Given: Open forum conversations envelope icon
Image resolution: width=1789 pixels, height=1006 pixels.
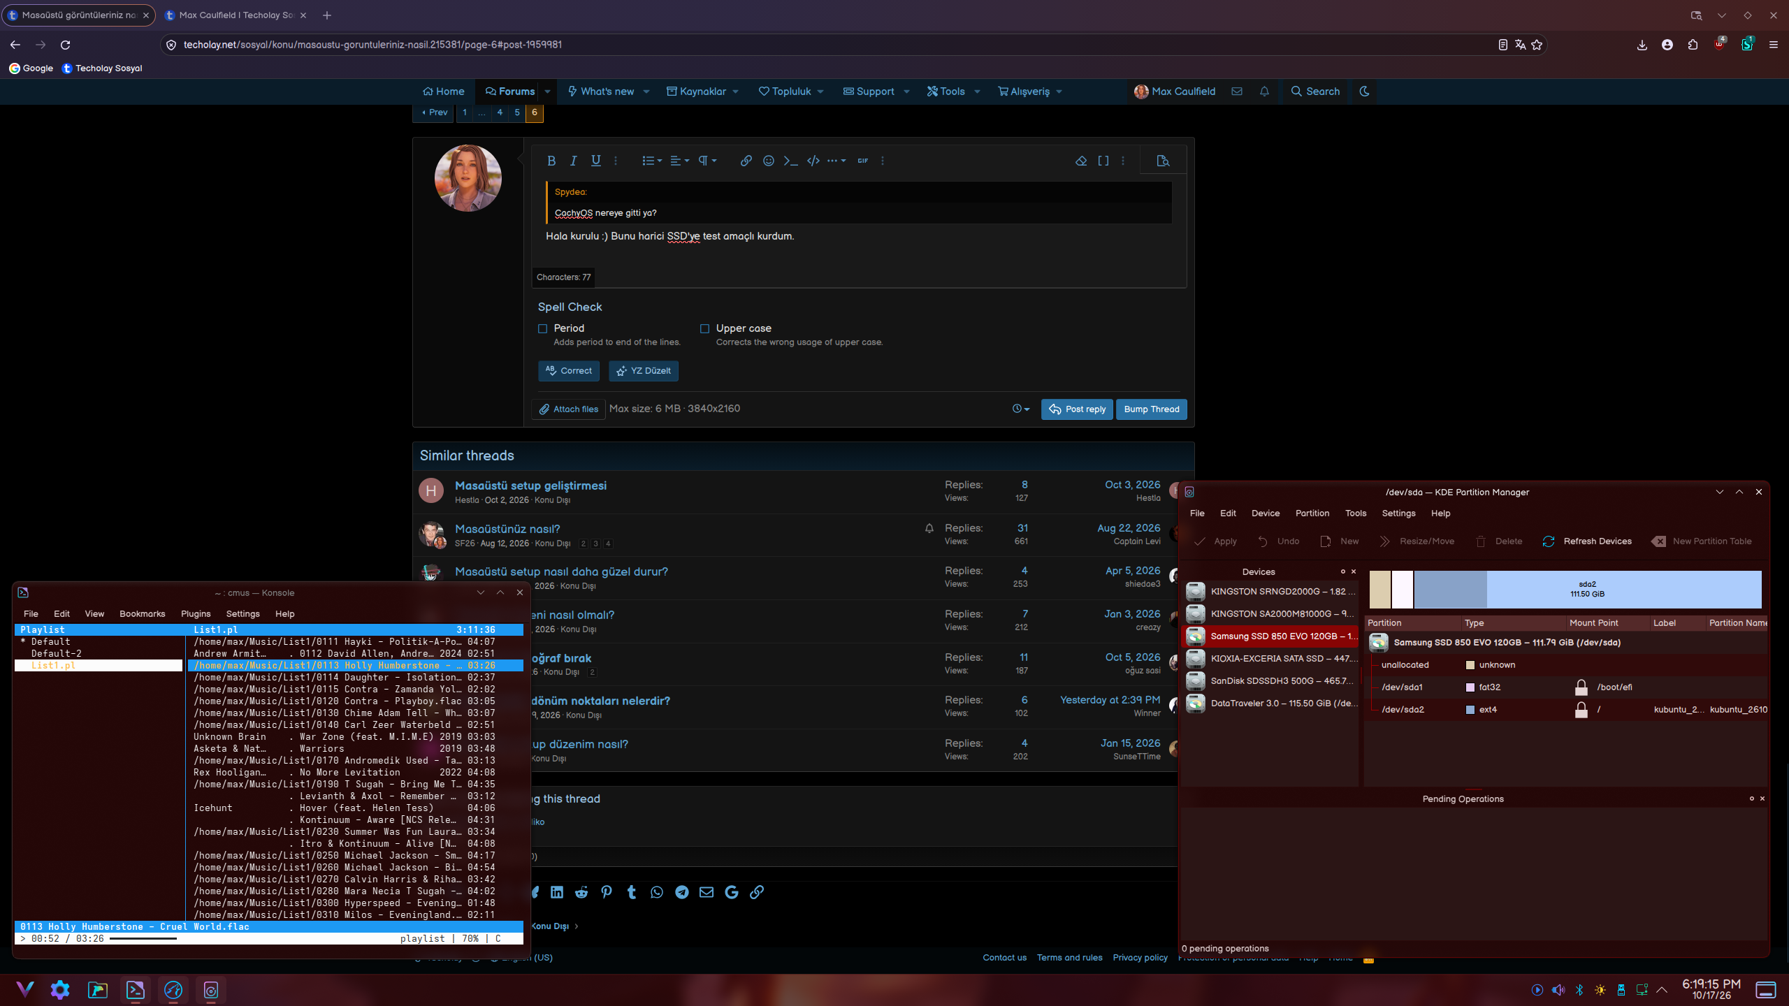Looking at the screenshot, I should click(1237, 92).
